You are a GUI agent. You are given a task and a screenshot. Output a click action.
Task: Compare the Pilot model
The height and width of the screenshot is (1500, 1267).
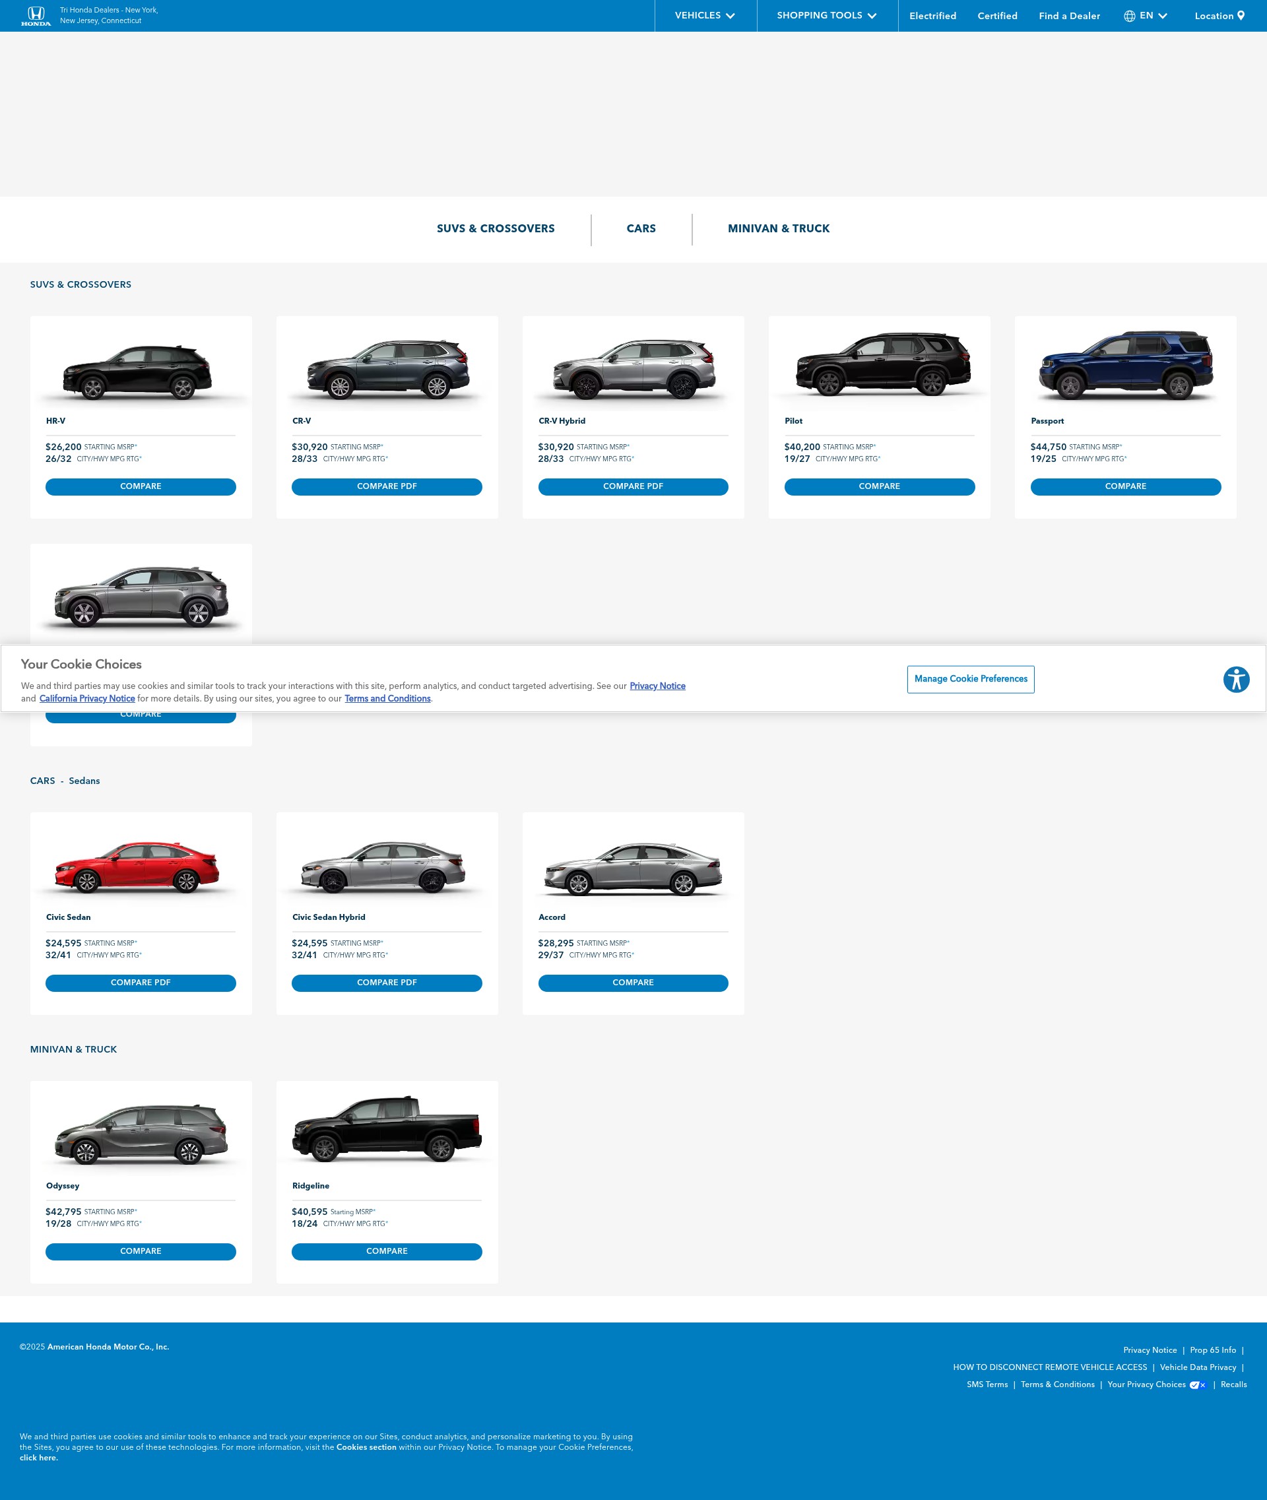click(x=879, y=486)
